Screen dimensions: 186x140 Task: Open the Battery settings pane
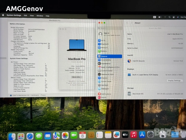point(104,51)
